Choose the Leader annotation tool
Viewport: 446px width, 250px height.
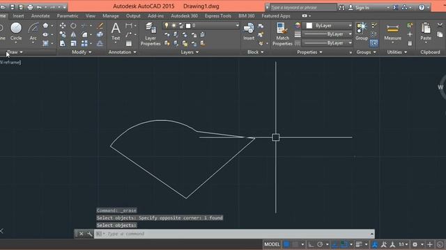[129, 35]
